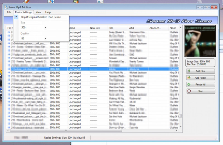Click the vertical scrollbar thumb
The width and height of the screenshot is (223, 145).
tap(180, 116)
